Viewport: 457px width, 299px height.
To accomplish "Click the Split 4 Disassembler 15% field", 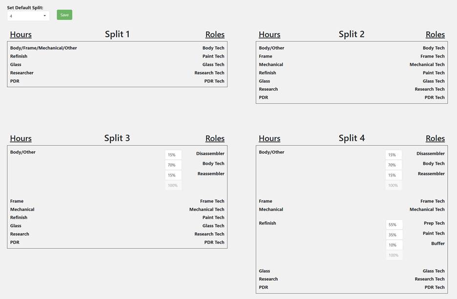I will tap(394, 155).
